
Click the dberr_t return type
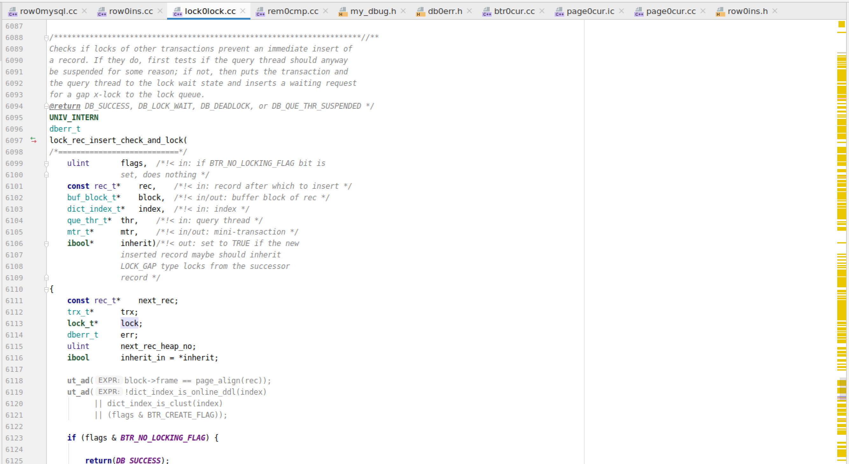[x=65, y=129]
